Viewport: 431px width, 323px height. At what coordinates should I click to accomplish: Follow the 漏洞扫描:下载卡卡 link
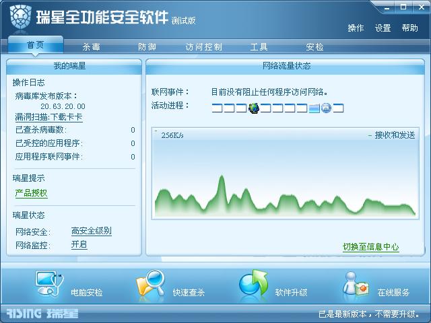(x=48, y=117)
